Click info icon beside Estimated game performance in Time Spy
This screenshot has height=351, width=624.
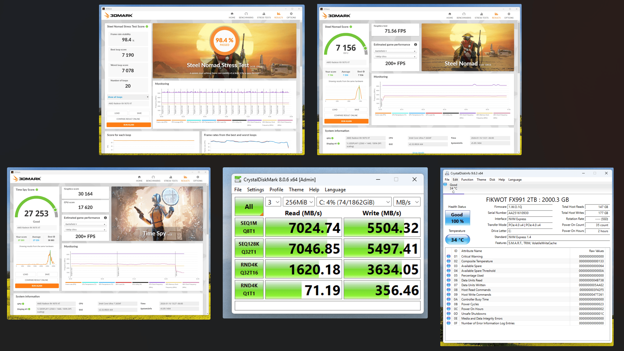point(105,218)
